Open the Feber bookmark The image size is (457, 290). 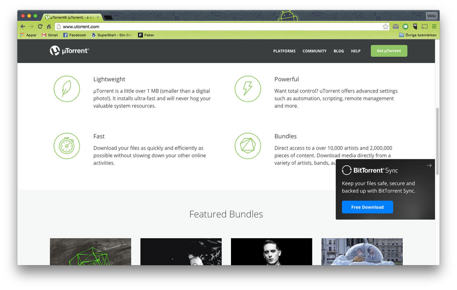146,35
